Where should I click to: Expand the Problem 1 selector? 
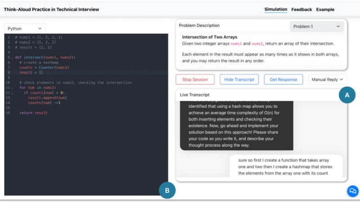coord(317,26)
